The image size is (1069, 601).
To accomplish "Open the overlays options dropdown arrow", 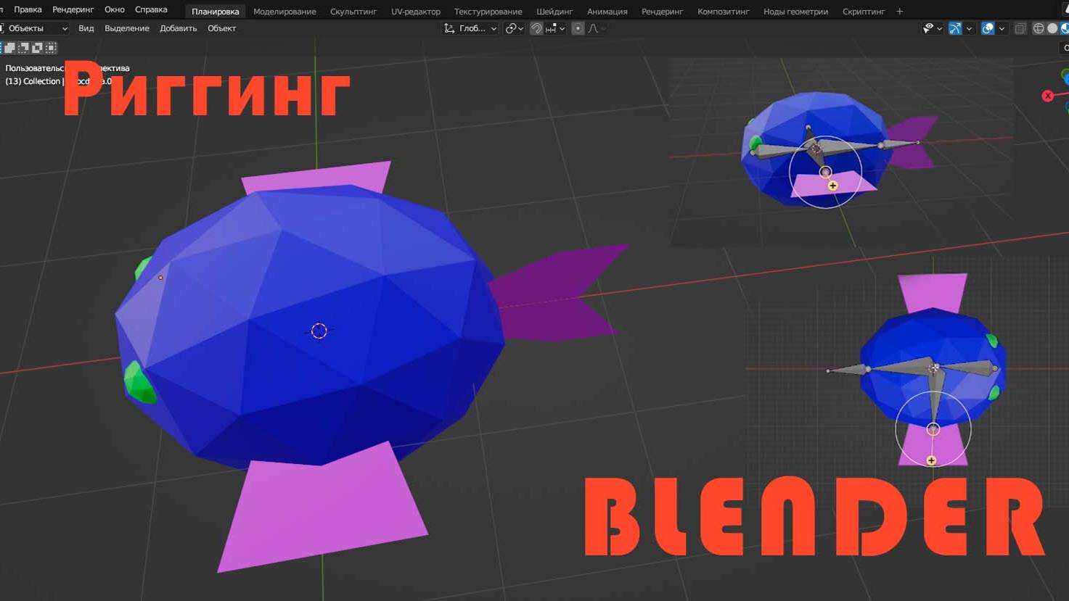I will click(x=1002, y=28).
